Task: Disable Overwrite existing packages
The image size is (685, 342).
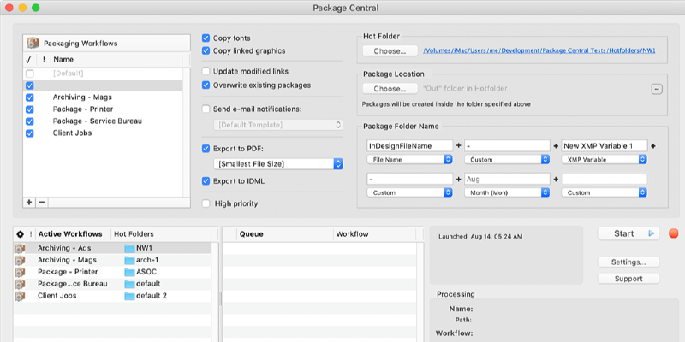Action: tap(206, 85)
